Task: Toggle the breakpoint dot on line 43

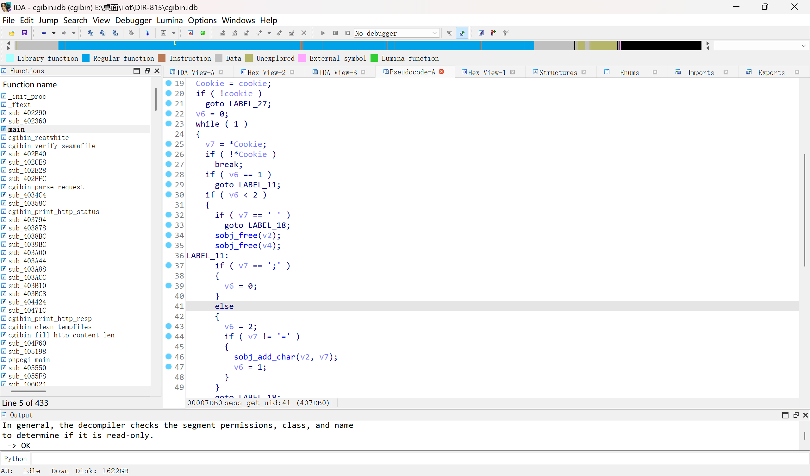Action: 168,326
